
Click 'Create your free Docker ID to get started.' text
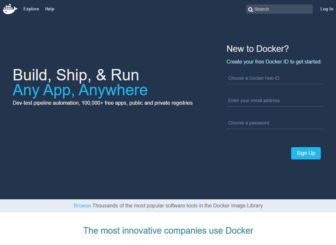click(x=274, y=62)
